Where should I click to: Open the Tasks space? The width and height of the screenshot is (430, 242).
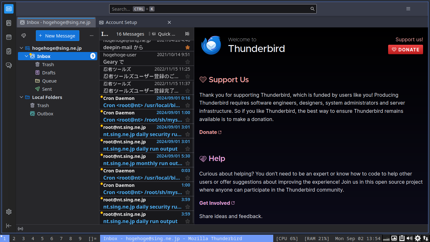click(x=9, y=51)
